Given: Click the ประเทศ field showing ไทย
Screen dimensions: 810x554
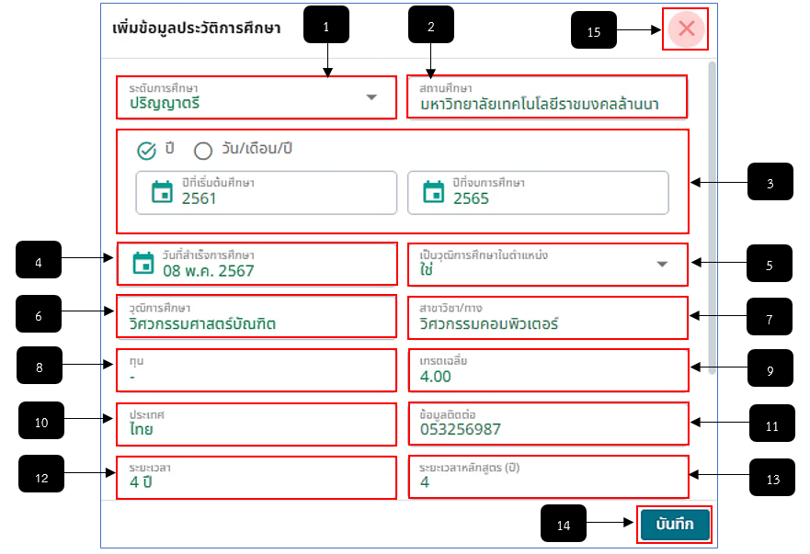Looking at the screenshot, I should (x=257, y=424).
